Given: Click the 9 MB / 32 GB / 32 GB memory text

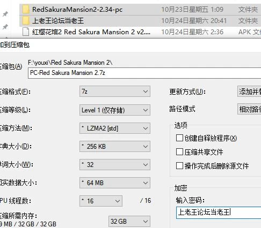Looking at the screenshot, I should [28, 224].
